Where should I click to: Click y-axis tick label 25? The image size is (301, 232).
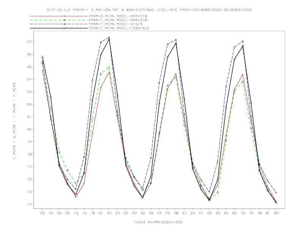tap(29, 67)
